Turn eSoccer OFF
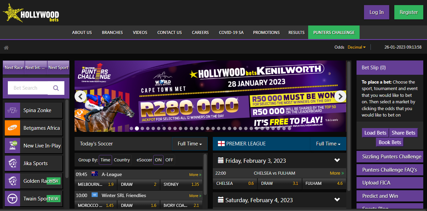Screen dimensions: 427x211 pos(169,160)
